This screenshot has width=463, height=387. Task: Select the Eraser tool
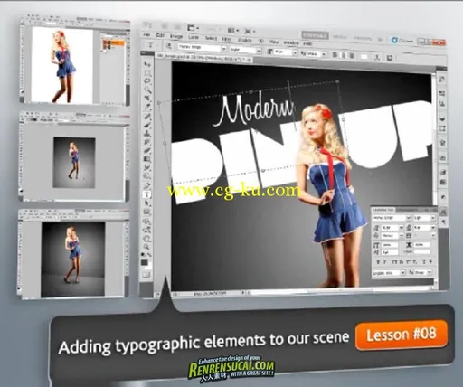pos(147,150)
